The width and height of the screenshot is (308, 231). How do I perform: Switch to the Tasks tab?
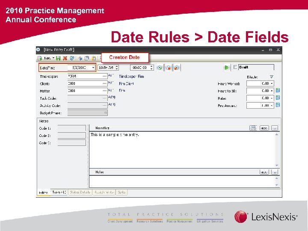pos(59,192)
